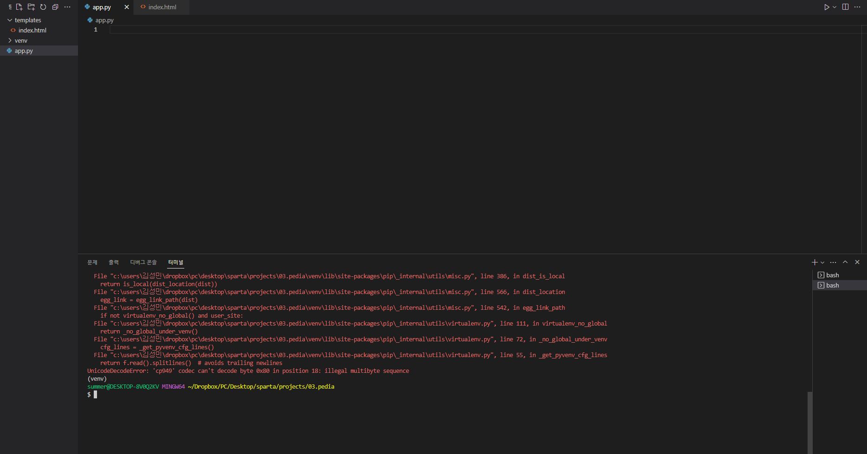The image size is (867, 454).
Task: Split the editor to the right
Action: click(x=845, y=7)
